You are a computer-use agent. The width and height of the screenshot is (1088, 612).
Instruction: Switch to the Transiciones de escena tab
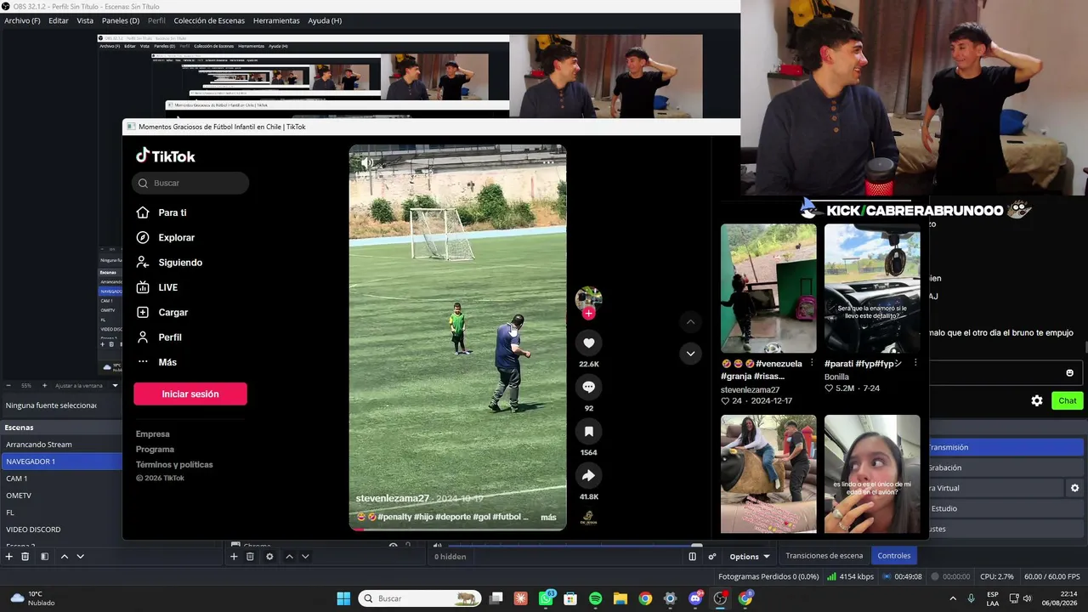point(824,556)
